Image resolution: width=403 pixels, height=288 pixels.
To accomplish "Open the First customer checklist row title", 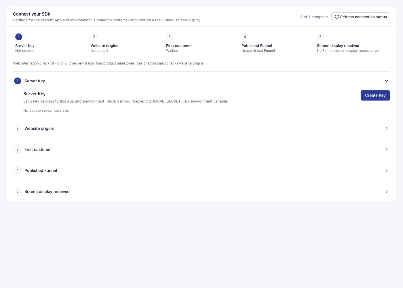I will pyautogui.click(x=38, y=149).
